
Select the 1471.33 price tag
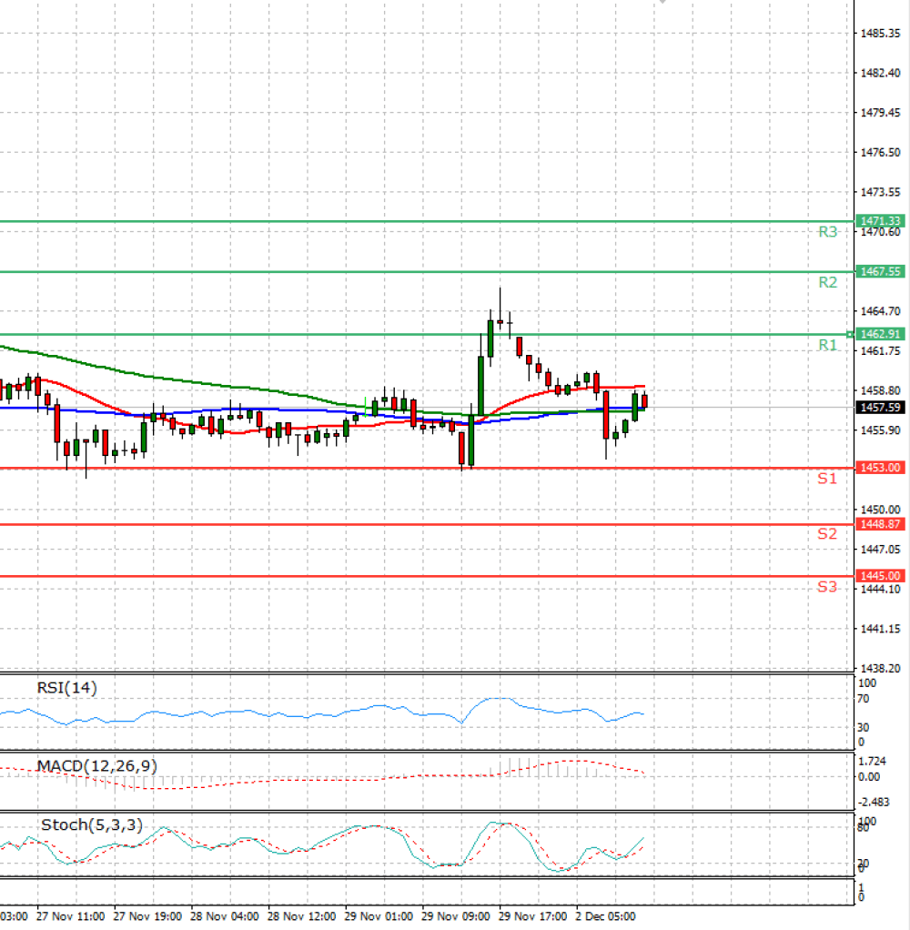pyautogui.click(x=880, y=221)
